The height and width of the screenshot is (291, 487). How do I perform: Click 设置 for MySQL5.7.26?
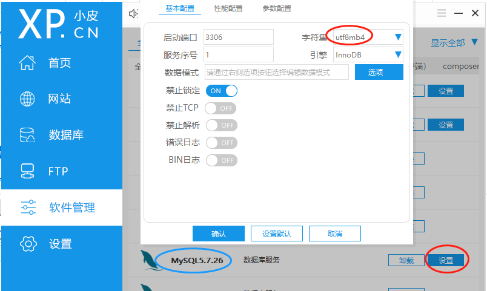tap(446, 260)
